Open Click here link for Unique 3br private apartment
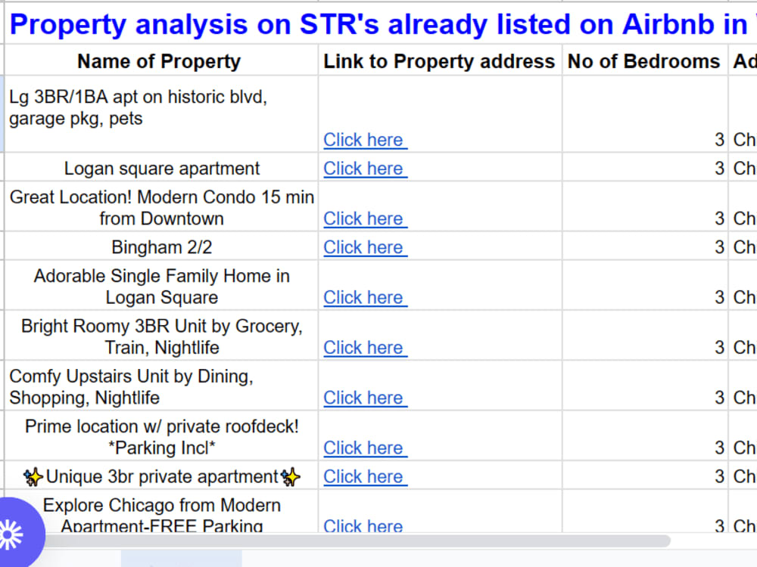The width and height of the screenshot is (757, 567). pyautogui.click(x=365, y=477)
